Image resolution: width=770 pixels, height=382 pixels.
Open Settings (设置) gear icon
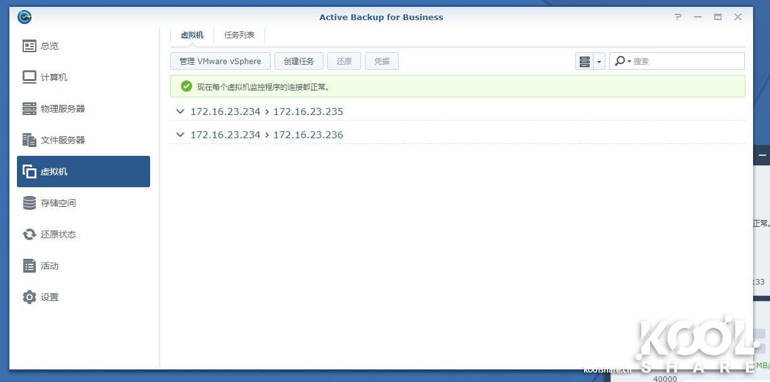pyautogui.click(x=30, y=297)
